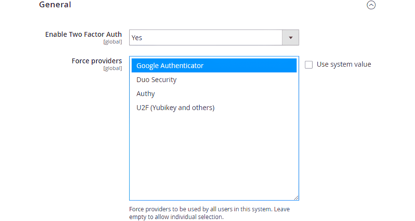Screen dimensions: 415x221
Task: Select Duo Security provider option
Action: click(x=156, y=80)
